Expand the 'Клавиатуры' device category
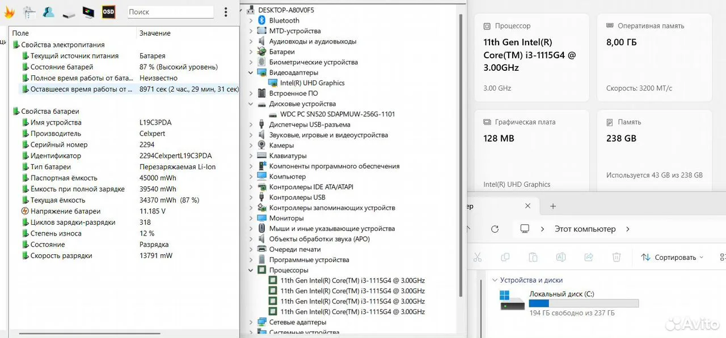Viewport: 726px width, 338px height. 251,156
